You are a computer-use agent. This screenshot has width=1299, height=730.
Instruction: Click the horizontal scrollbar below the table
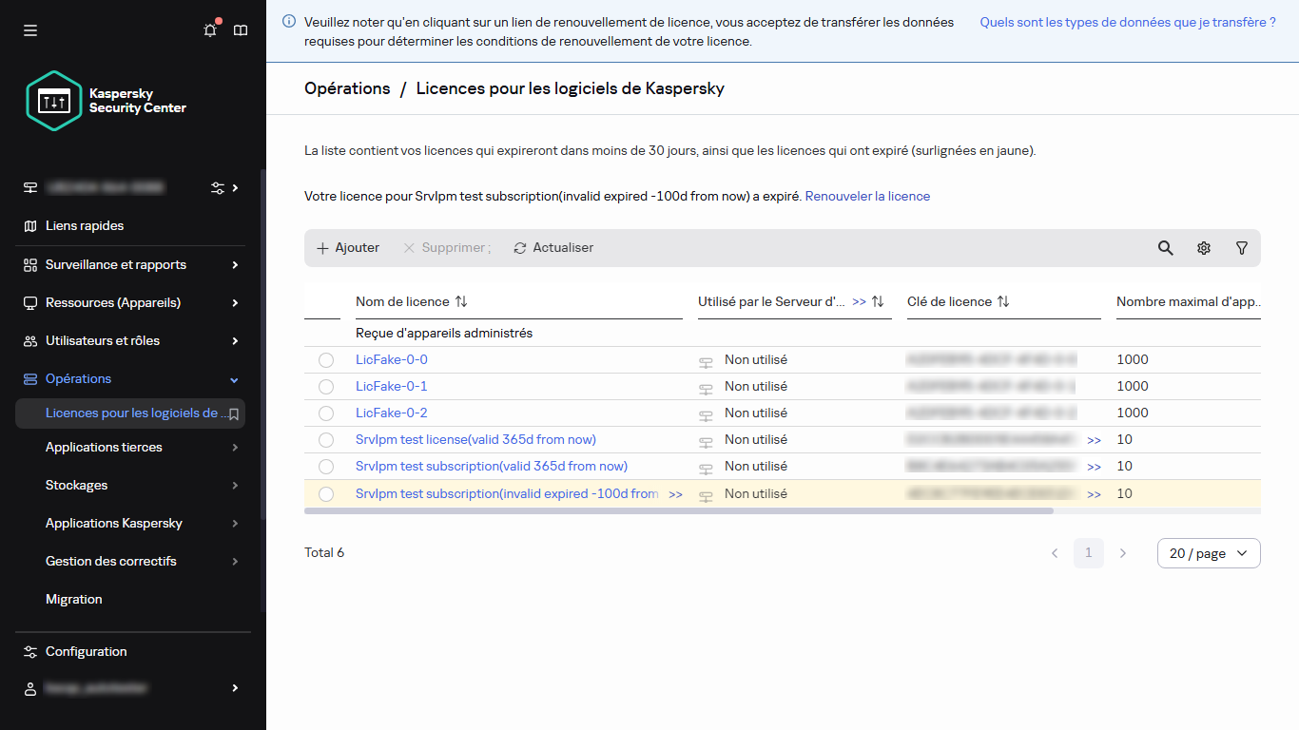pos(679,510)
